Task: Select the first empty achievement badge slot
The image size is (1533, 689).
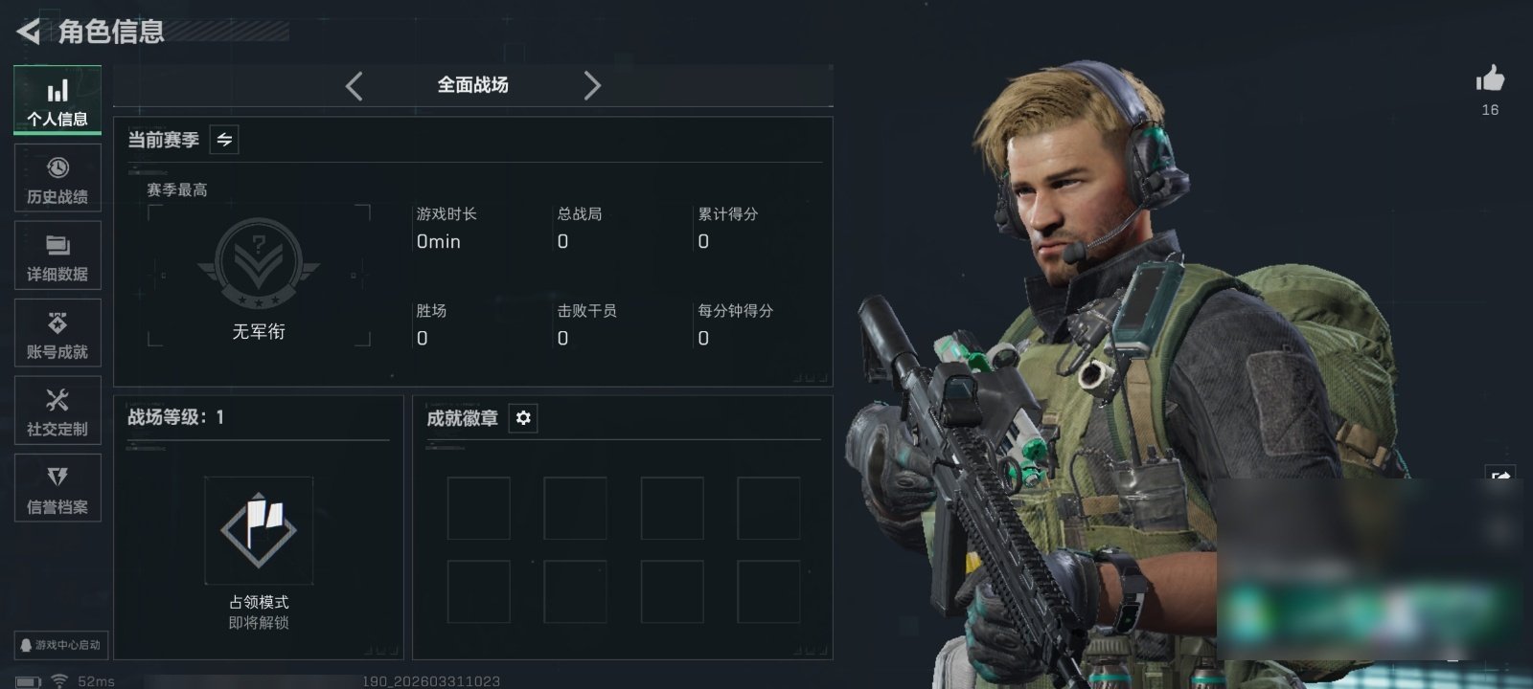Action: (479, 508)
